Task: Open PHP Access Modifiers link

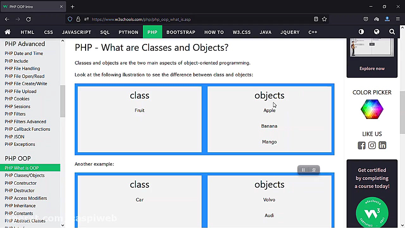Action: pyautogui.click(x=26, y=198)
